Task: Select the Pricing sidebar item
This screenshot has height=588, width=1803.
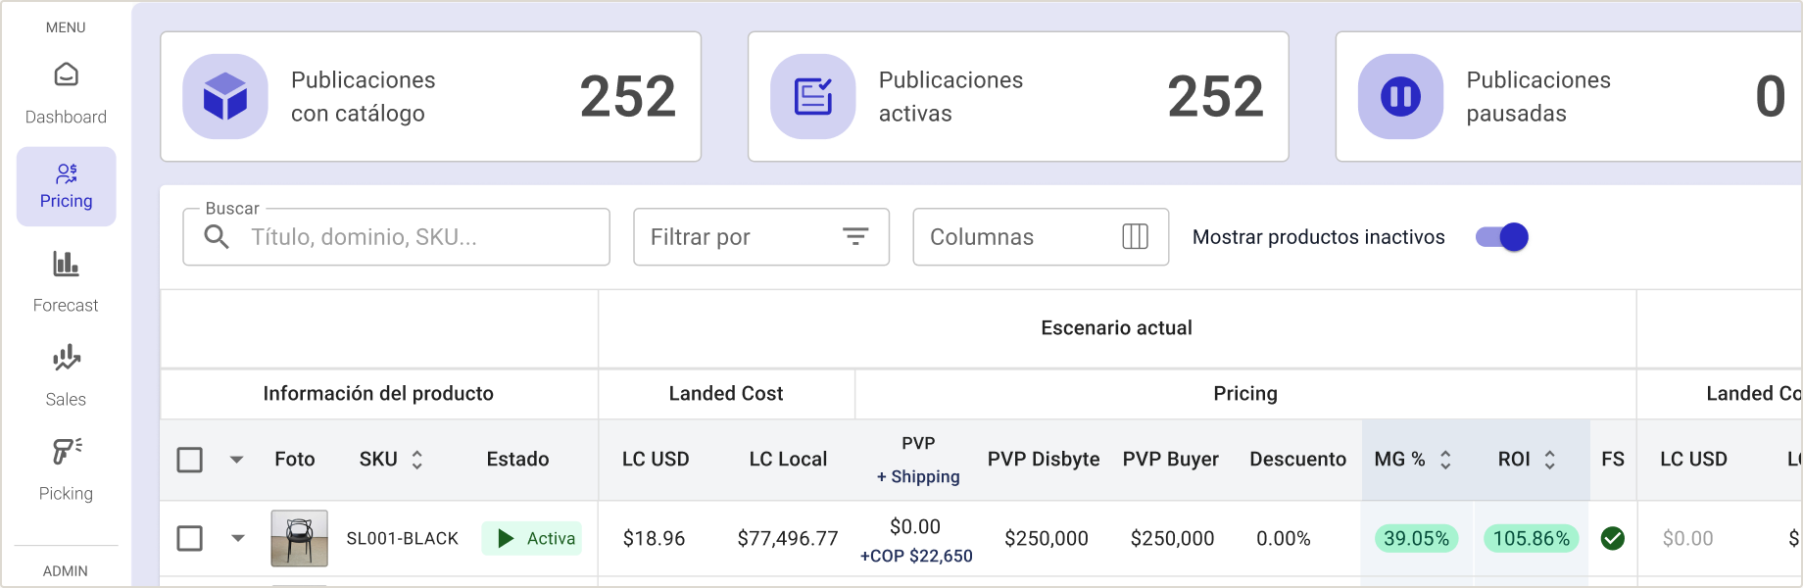Action: (66, 186)
